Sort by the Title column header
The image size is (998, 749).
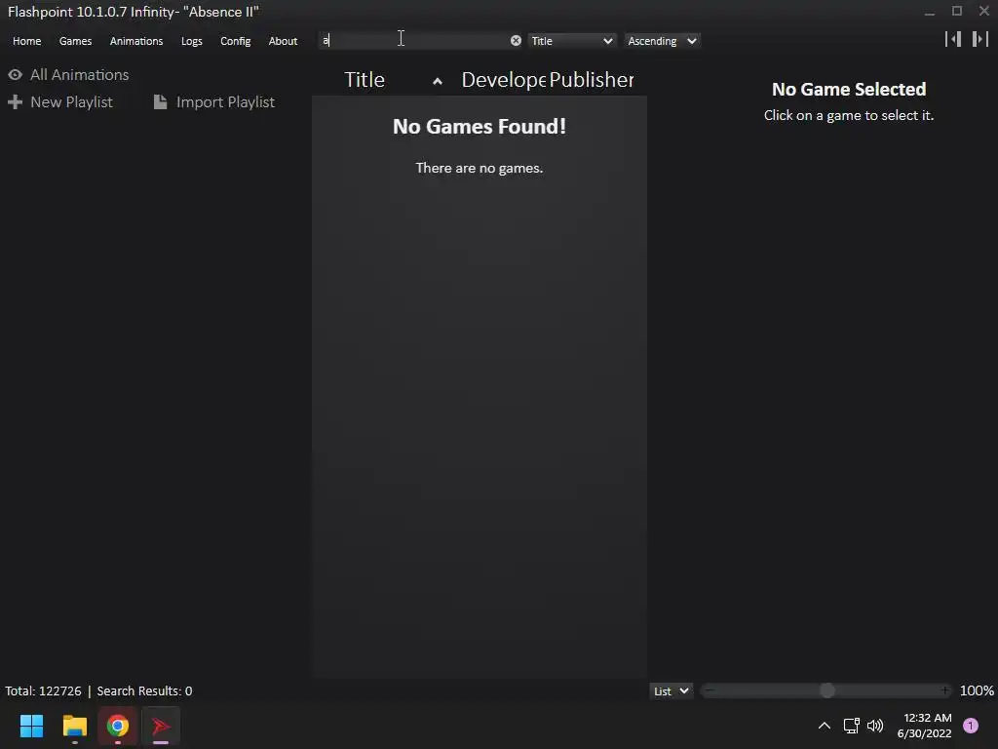click(365, 80)
